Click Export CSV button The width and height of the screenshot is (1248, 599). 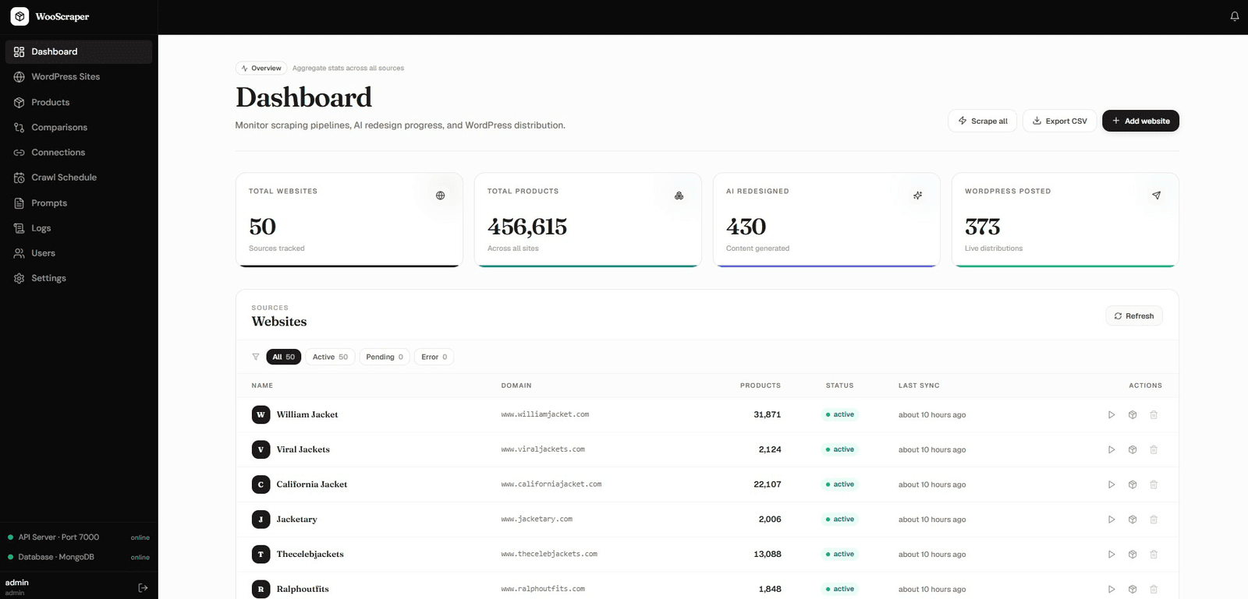click(x=1059, y=121)
